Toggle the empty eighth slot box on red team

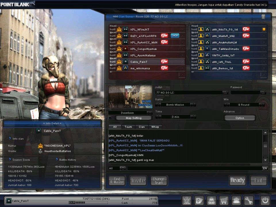[182, 75]
